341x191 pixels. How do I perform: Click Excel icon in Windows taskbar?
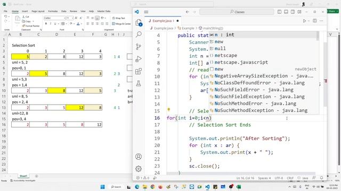[x=239, y=187]
